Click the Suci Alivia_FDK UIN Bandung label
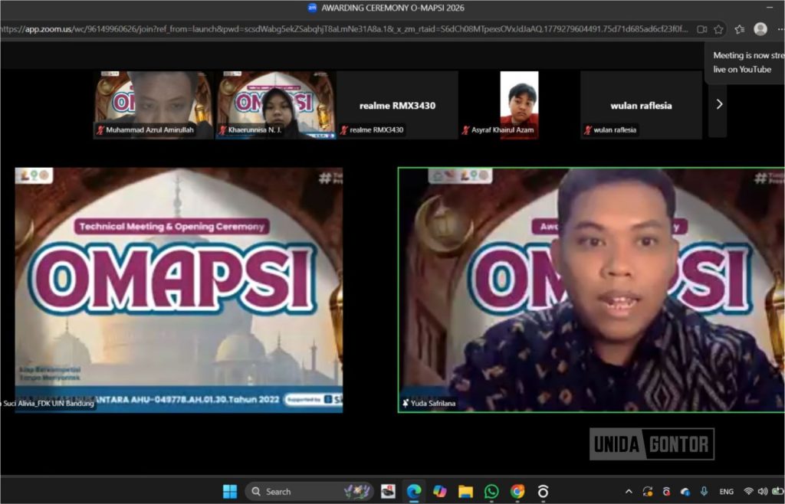This screenshot has width=785, height=504. 48,403
